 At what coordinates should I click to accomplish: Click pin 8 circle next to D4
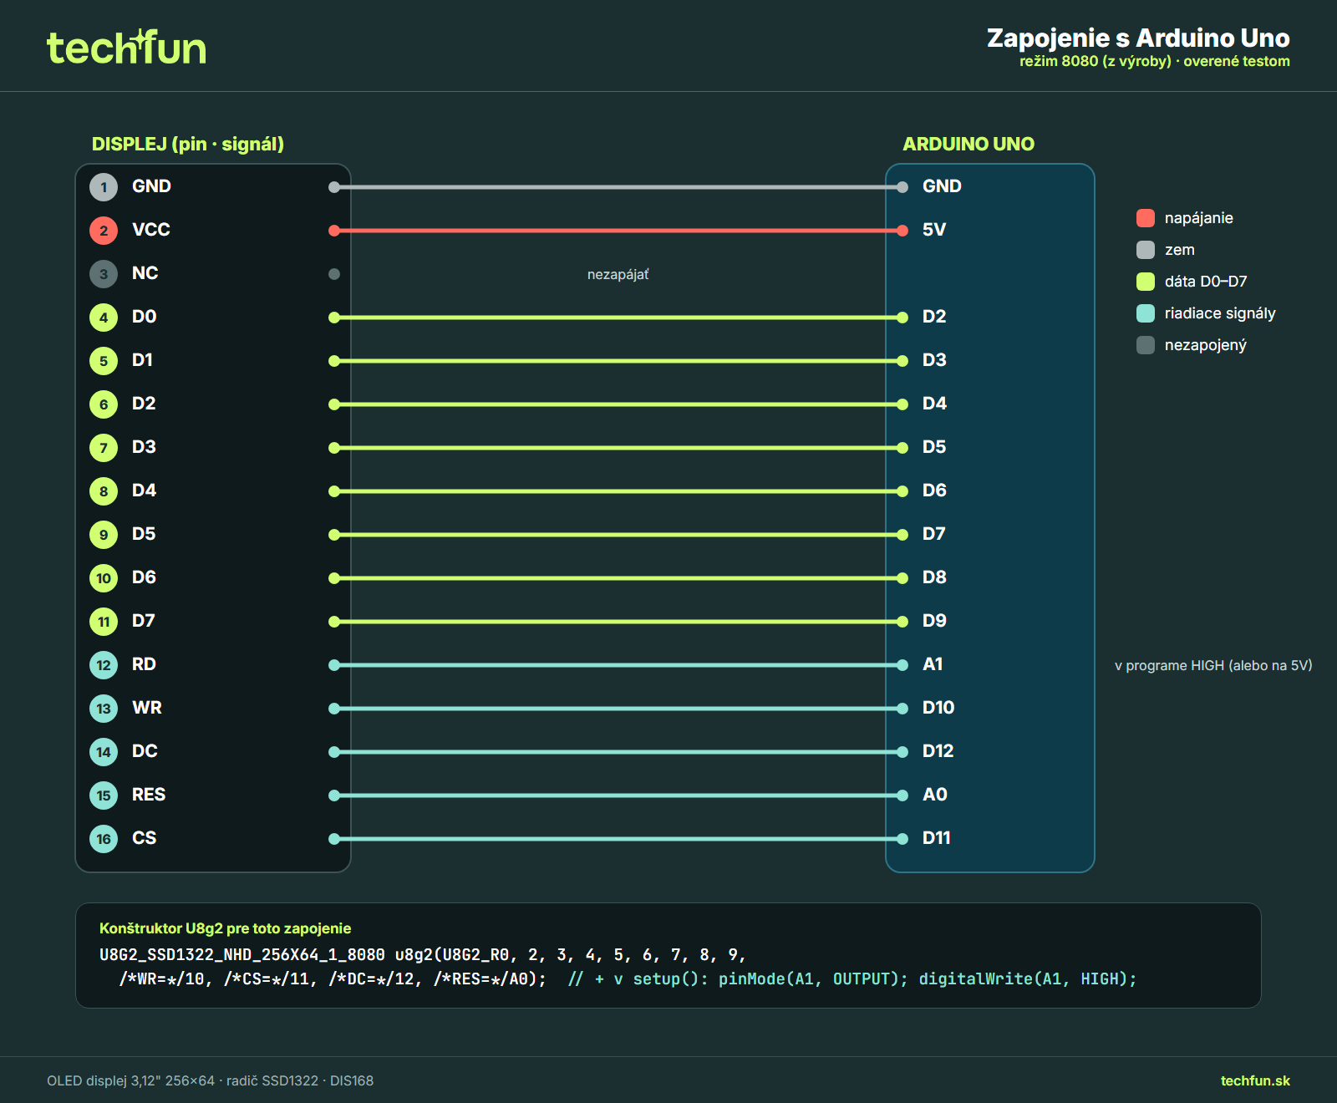pyautogui.click(x=104, y=491)
